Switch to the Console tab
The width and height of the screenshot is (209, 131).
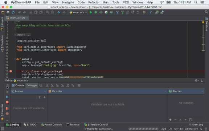18,86
